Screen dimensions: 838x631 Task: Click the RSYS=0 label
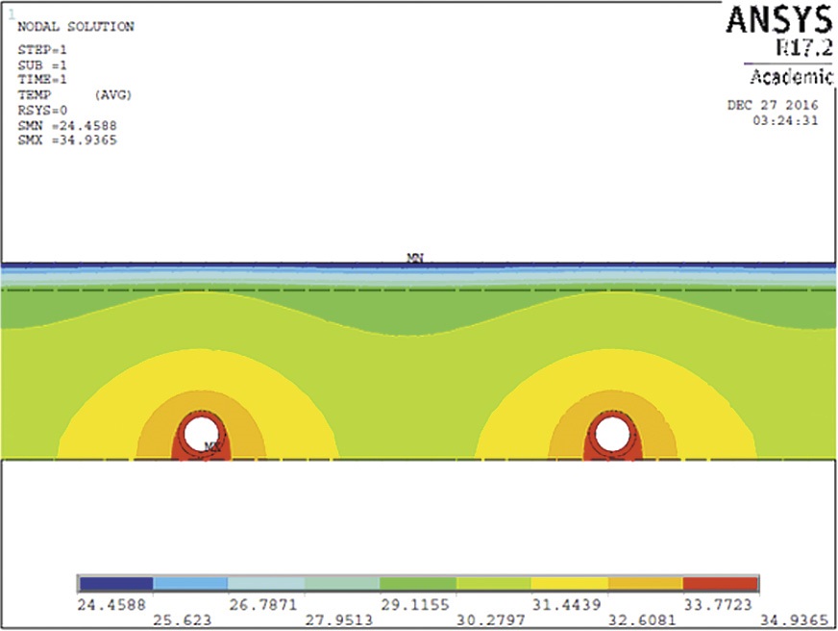[42, 111]
